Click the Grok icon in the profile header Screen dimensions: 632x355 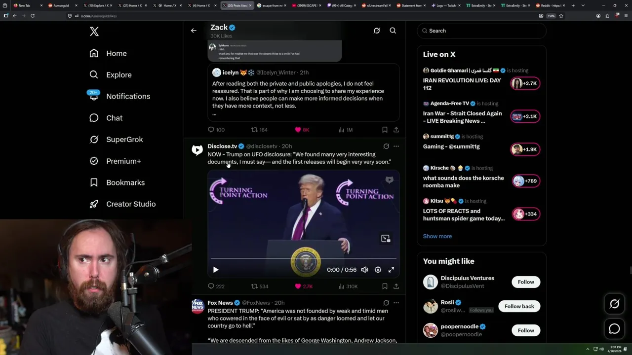[x=377, y=31]
